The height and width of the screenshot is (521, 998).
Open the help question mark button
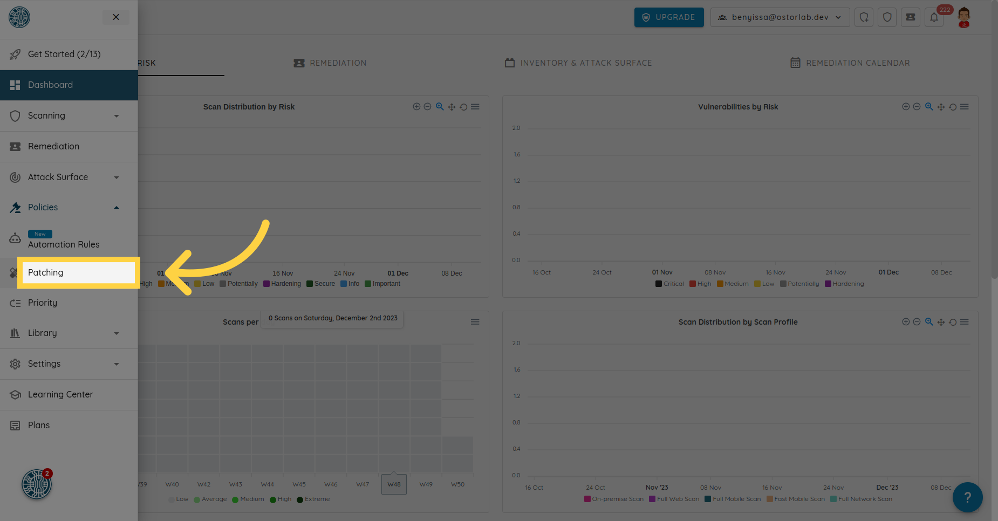coord(967,497)
